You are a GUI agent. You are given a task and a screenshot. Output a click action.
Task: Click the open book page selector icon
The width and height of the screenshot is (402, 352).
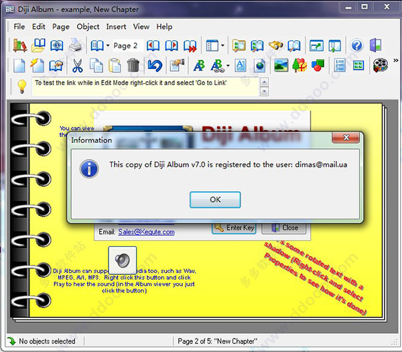(x=97, y=46)
